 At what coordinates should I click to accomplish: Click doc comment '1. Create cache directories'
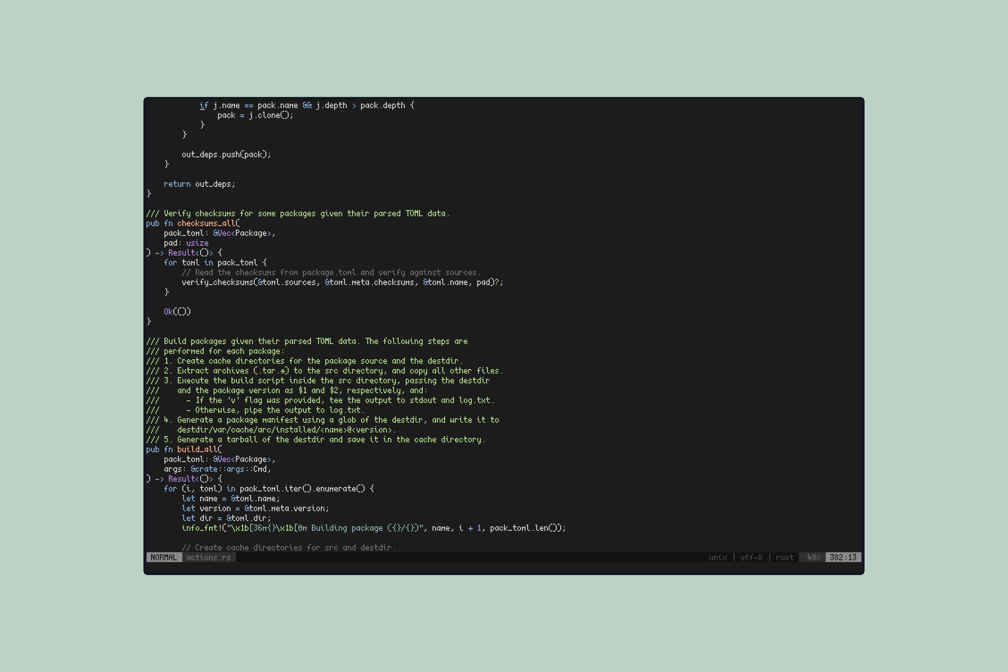pyautogui.click(x=304, y=361)
